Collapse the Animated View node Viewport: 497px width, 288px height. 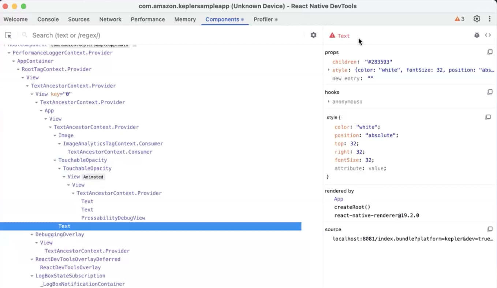tap(64, 177)
